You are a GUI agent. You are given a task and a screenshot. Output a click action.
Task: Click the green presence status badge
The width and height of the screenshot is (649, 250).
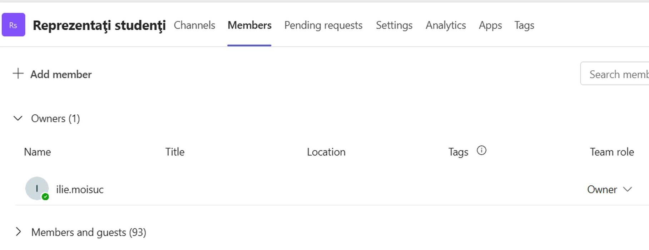tap(45, 197)
